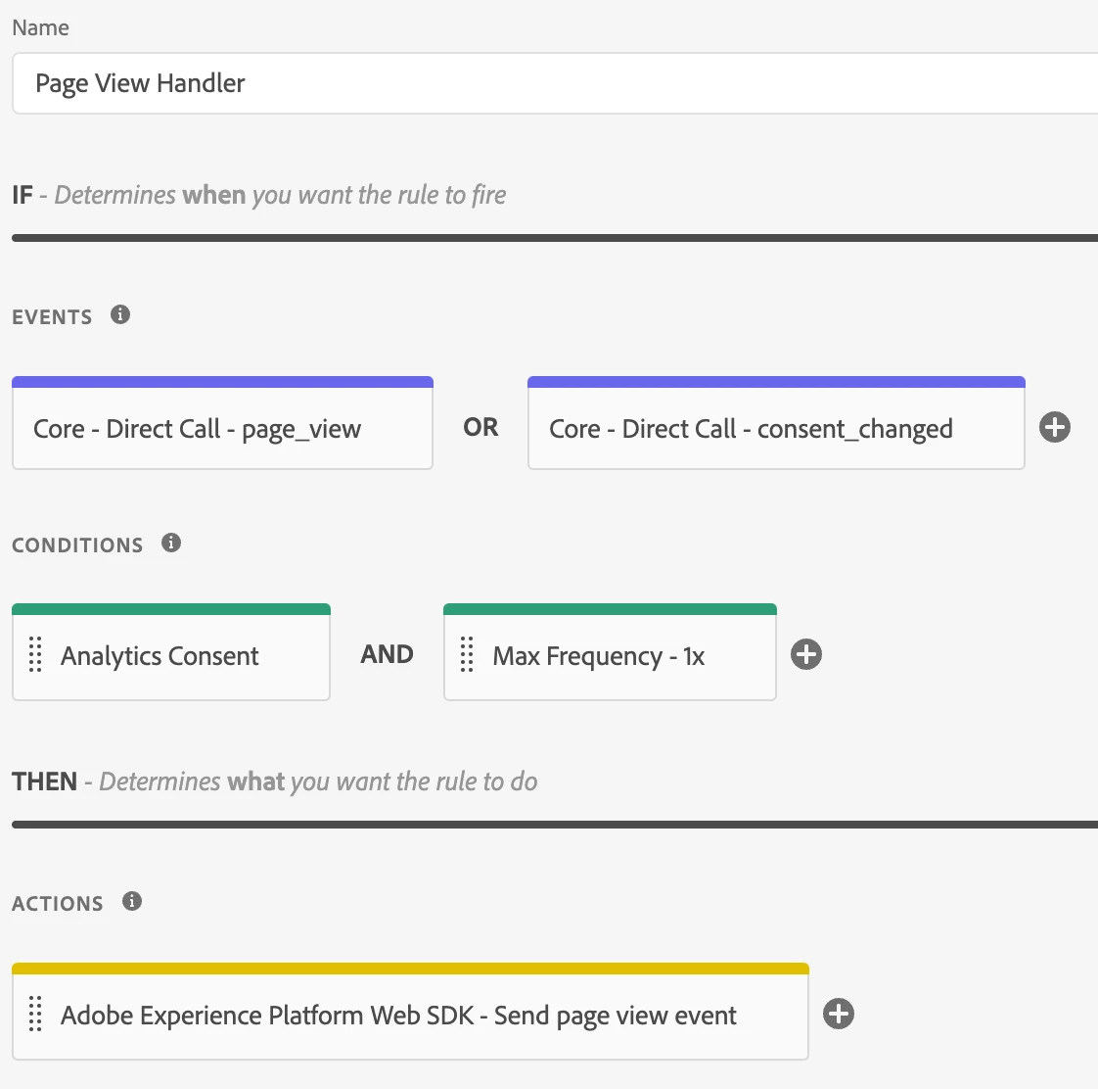1098x1089 pixels.
Task: Open the consent_changed Direct Call event
Action: pos(775,429)
